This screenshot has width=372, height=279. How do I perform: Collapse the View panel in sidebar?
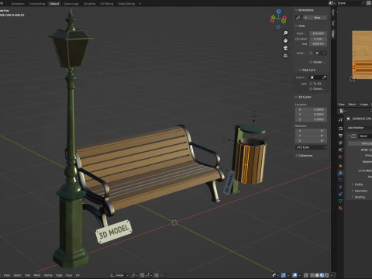pyautogui.click(x=296, y=26)
